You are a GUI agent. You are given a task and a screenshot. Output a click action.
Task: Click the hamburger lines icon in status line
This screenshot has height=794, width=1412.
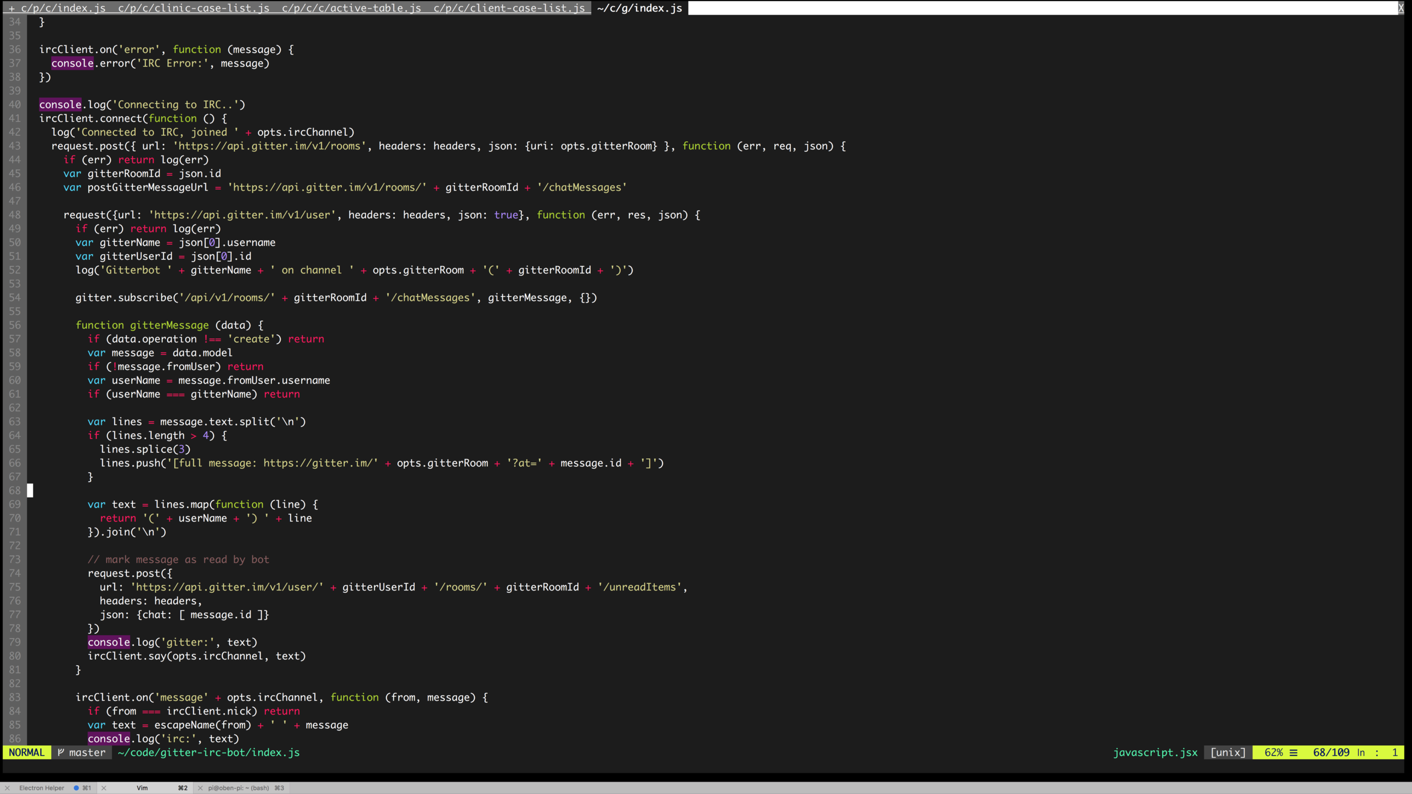(x=1294, y=752)
